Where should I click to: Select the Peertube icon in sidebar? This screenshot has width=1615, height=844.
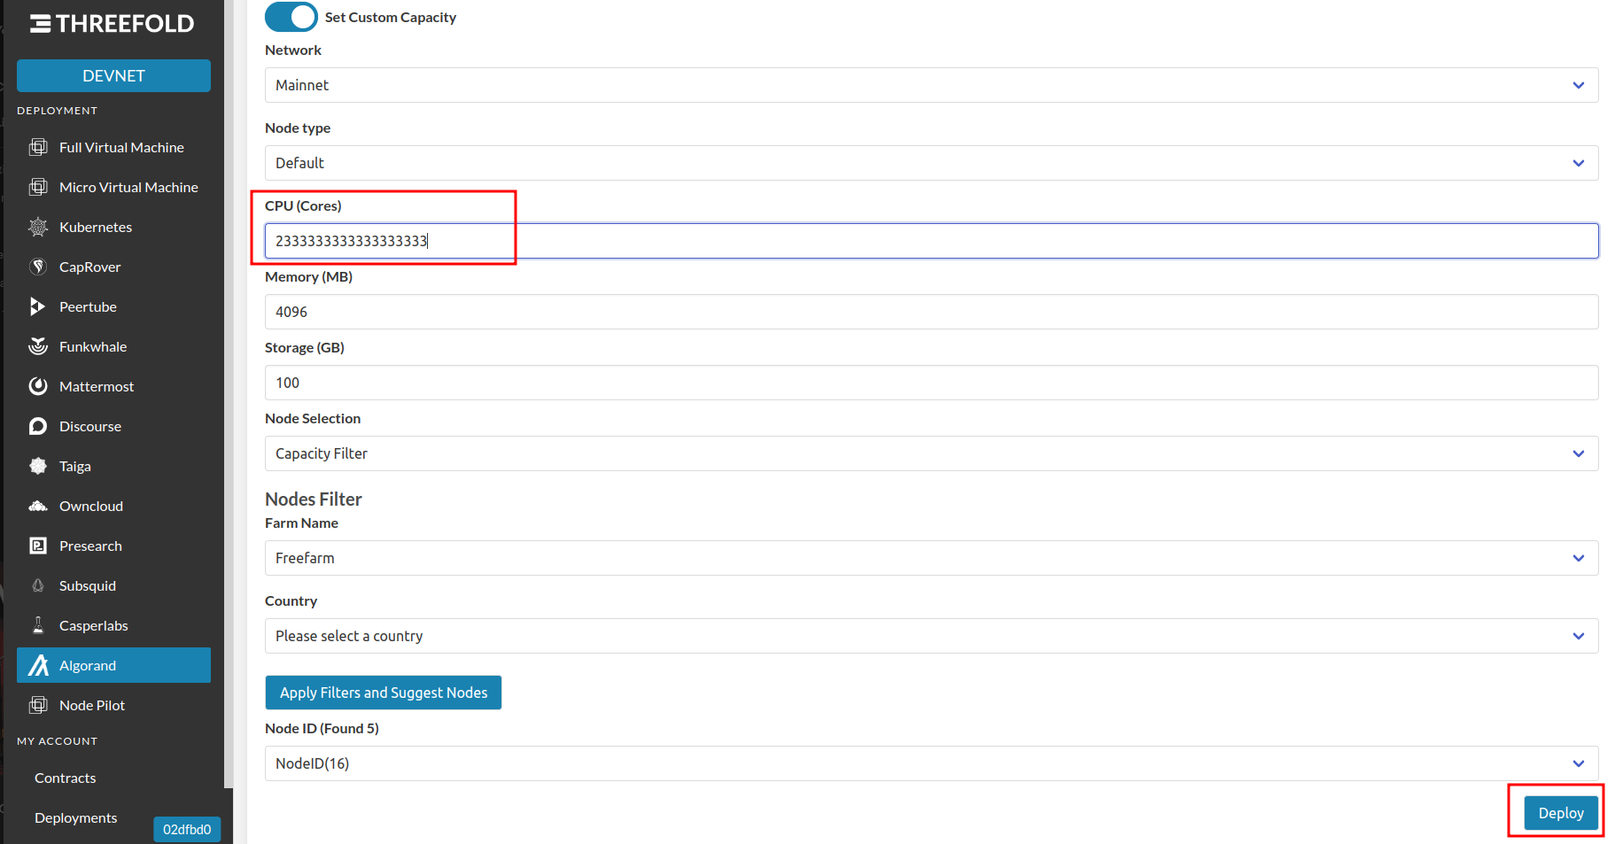tap(39, 306)
